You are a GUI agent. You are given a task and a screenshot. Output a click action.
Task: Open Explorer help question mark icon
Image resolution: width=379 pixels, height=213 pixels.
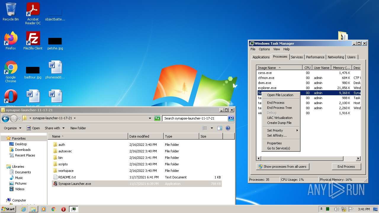tap(228, 128)
